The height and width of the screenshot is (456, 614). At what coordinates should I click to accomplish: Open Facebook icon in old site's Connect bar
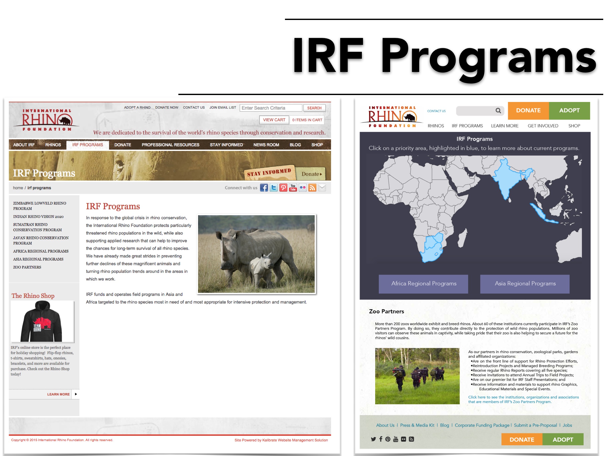264,188
